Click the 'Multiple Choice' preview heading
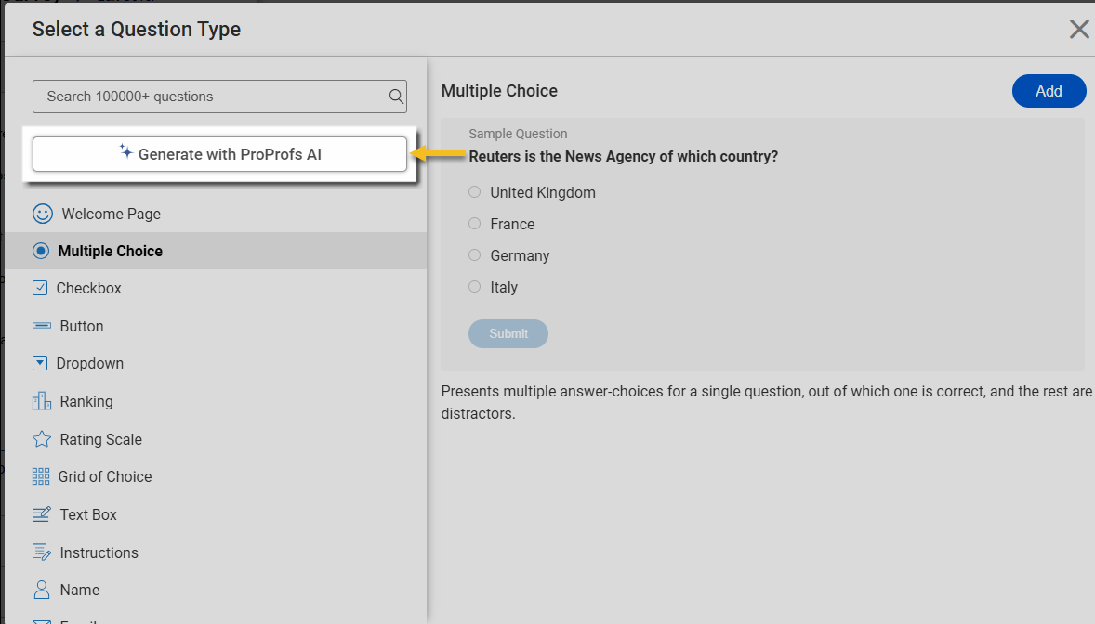This screenshot has width=1095, height=624. 499,91
